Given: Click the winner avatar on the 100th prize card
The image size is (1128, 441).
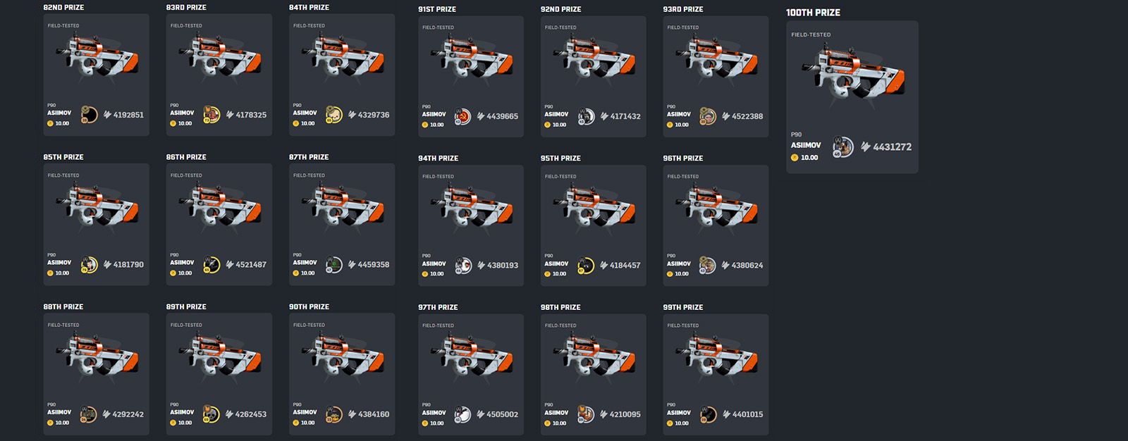Looking at the screenshot, I should (x=842, y=147).
